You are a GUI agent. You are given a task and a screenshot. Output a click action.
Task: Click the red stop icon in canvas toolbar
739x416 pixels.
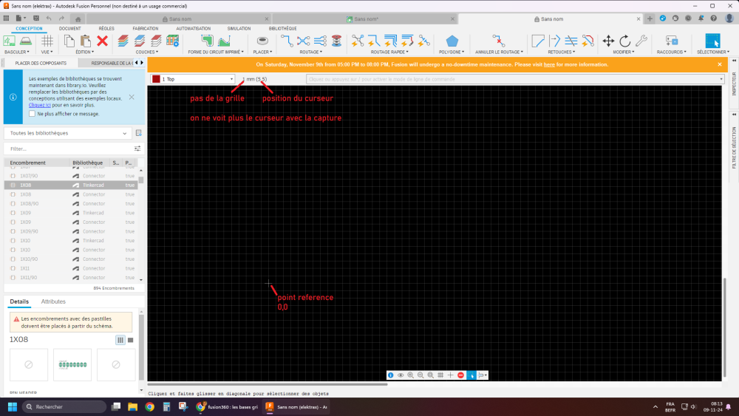[460, 375]
